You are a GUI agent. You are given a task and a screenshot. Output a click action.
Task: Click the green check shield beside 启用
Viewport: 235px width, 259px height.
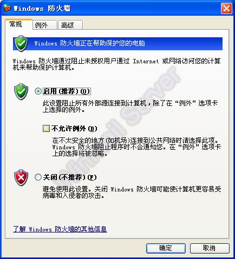[x=21, y=91]
